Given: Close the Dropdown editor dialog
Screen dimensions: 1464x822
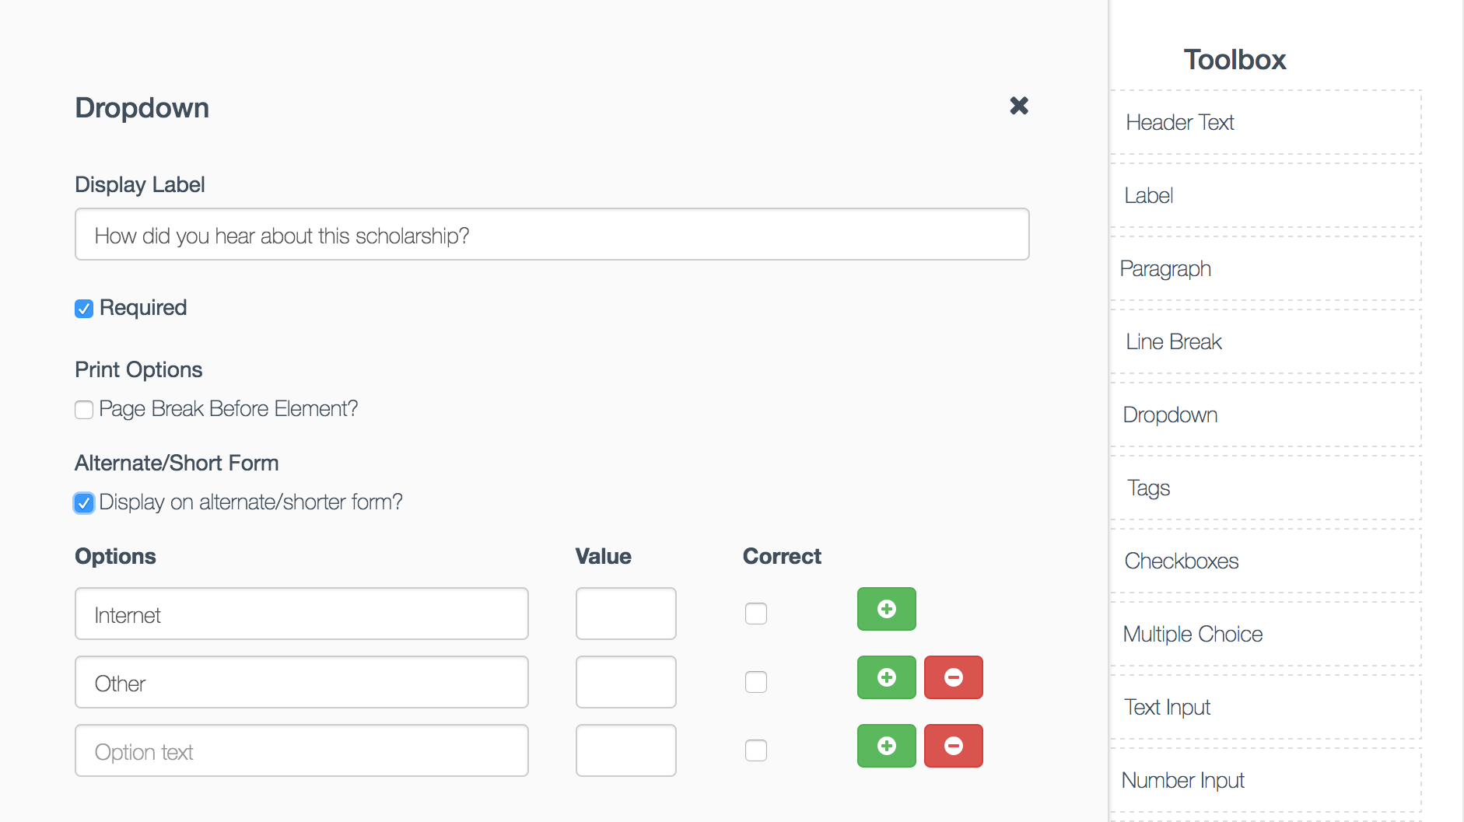Looking at the screenshot, I should (1018, 106).
